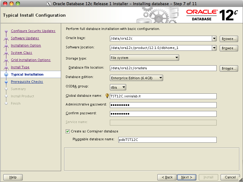Image resolution: width=243 pixels, height=182 pixels.
Task: Click the Oracle Database 12c logo
Action: pos(212,15)
